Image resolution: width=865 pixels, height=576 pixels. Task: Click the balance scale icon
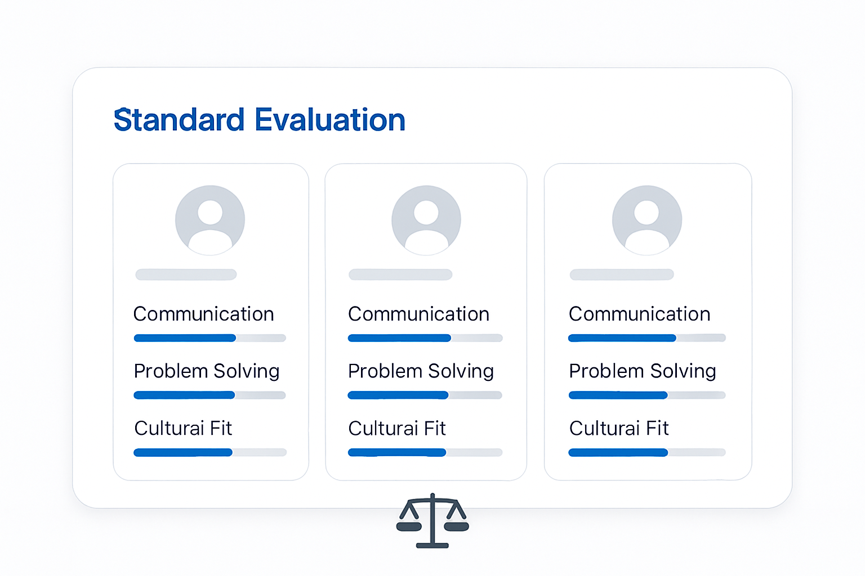click(432, 520)
